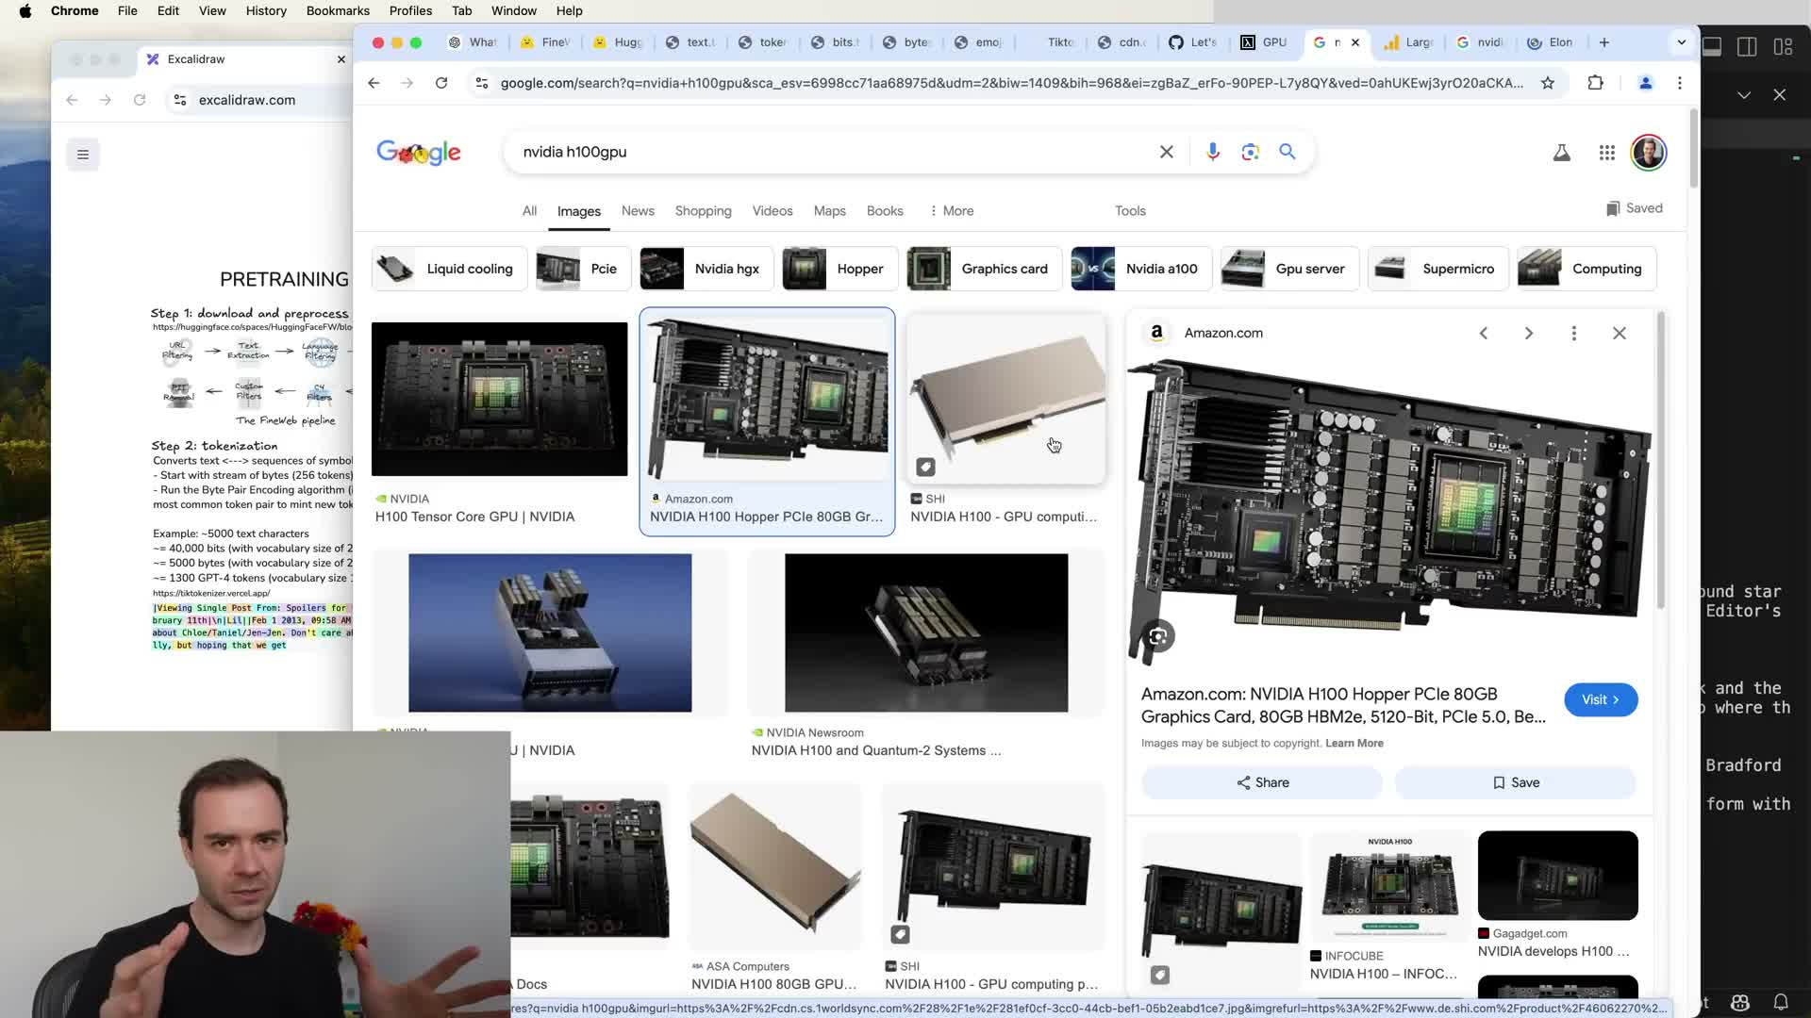This screenshot has height=1018, width=1811.
Task: Open Google Lens image search icon
Action: (x=1250, y=152)
